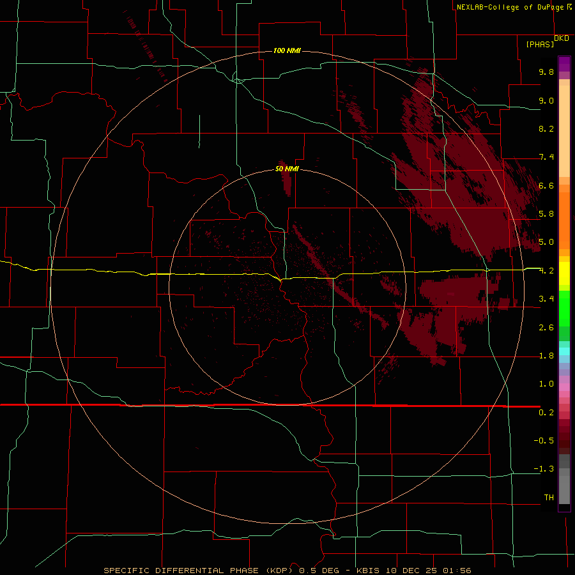575x575 pixels.
Task: Pick the yellow band of the color scale
Action: click(x=564, y=273)
